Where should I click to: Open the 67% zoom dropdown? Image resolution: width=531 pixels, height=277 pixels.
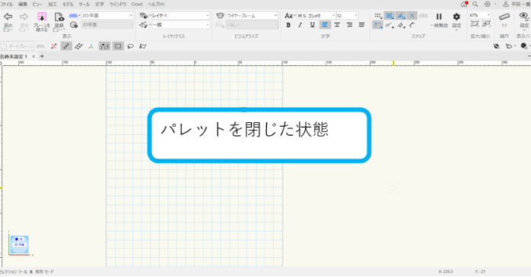[480, 15]
